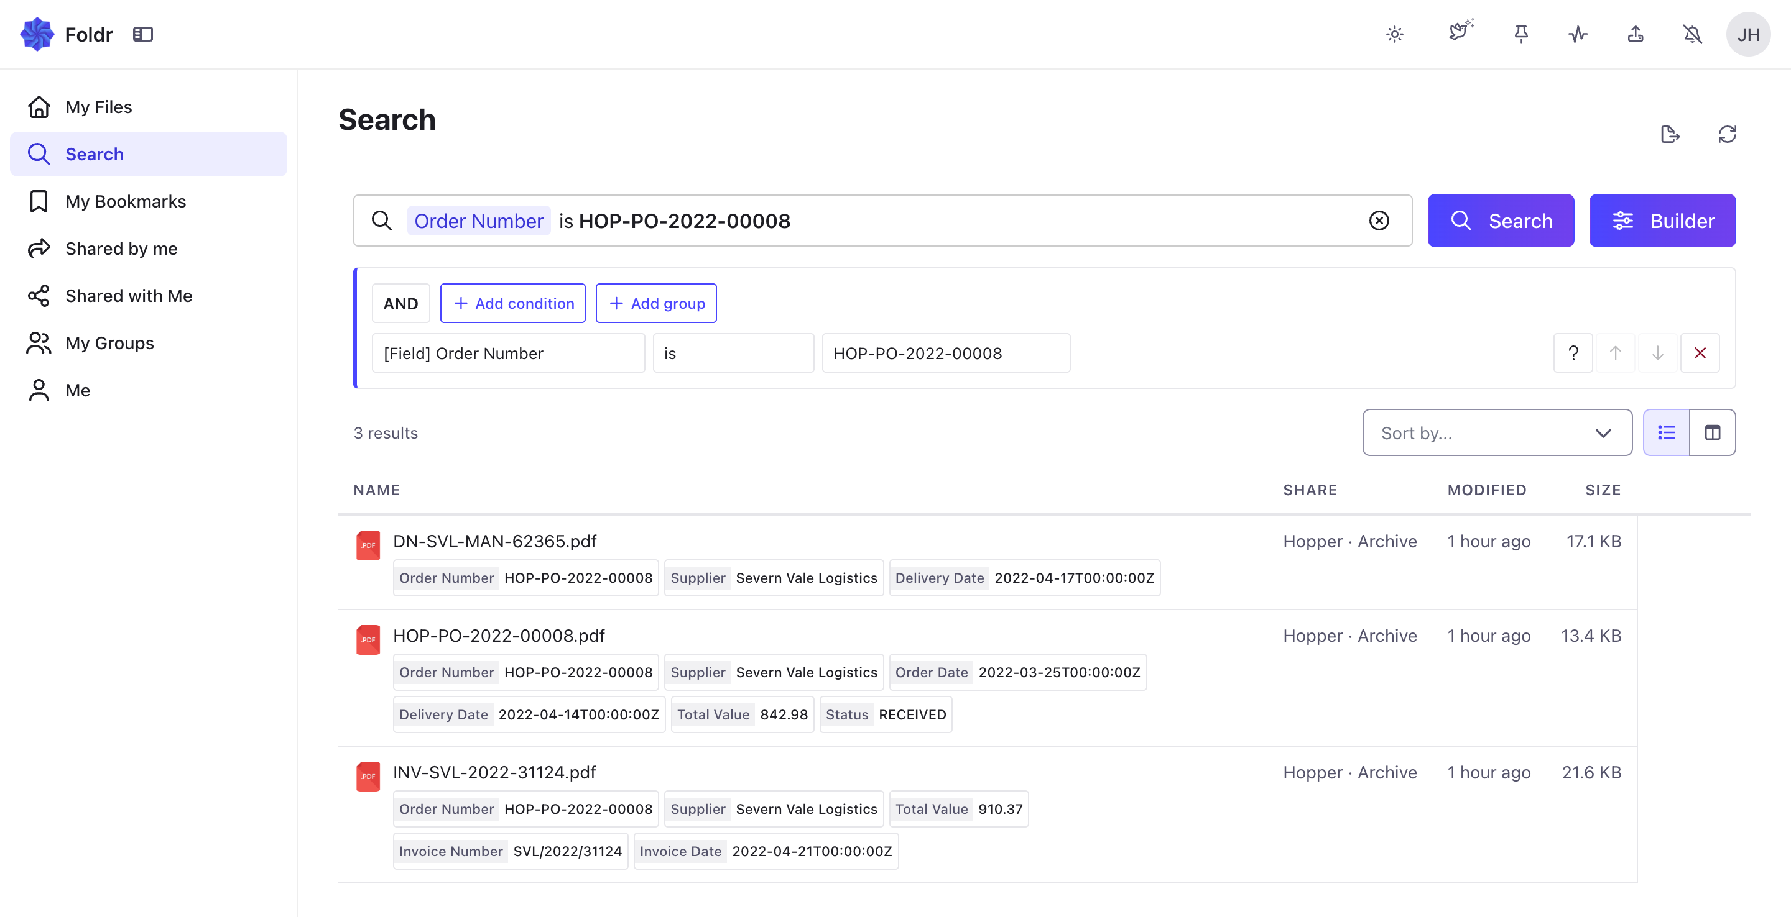Click Total Value 910.37 tag
Screen dimensions: 1791x917
(x=958, y=809)
